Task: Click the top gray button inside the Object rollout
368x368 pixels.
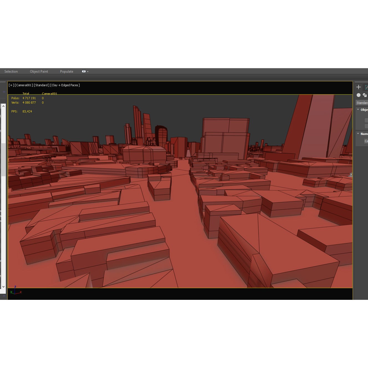Action: [x=366, y=120]
